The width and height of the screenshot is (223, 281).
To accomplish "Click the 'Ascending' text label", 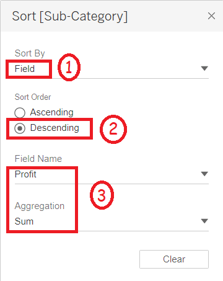I will tap(51, 112).
